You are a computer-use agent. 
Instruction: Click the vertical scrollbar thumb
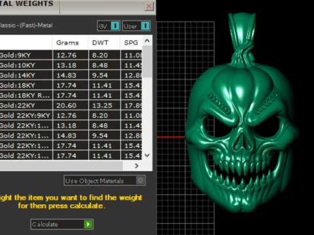[x=148, y=61]
